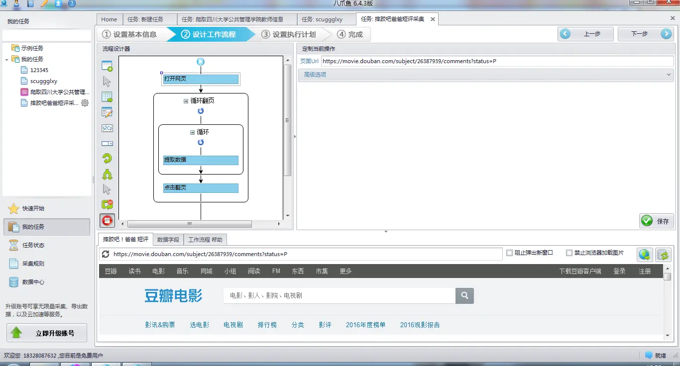Click the cycle arrow icon under 循环翻页
680x366 pixels.
click(201, 111)
